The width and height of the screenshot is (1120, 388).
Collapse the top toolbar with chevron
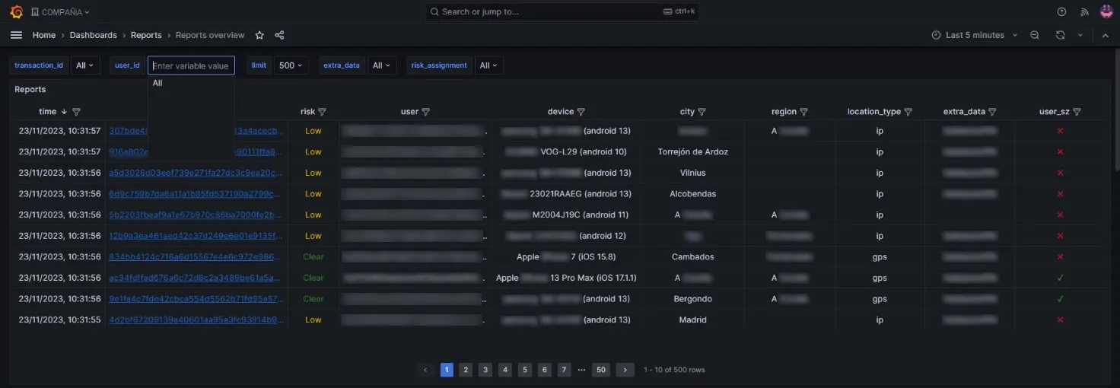coord(1106,35)
